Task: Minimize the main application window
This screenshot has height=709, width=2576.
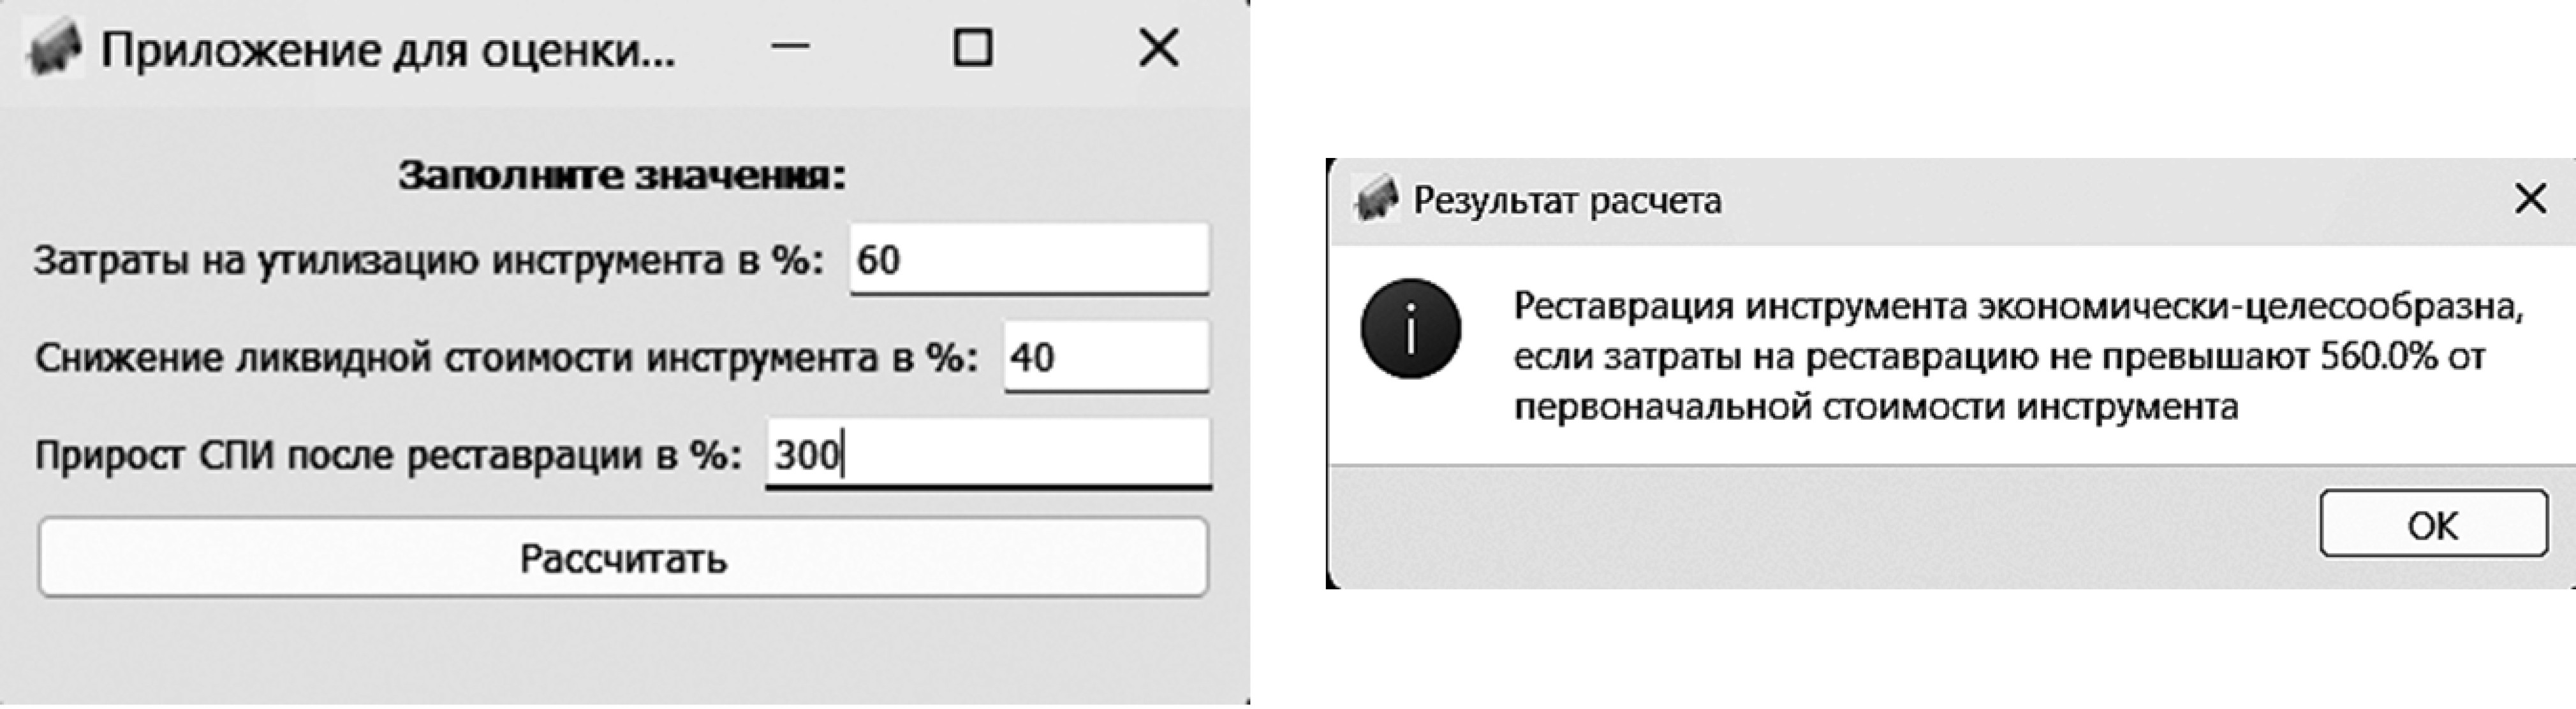Action: point(790,48)
